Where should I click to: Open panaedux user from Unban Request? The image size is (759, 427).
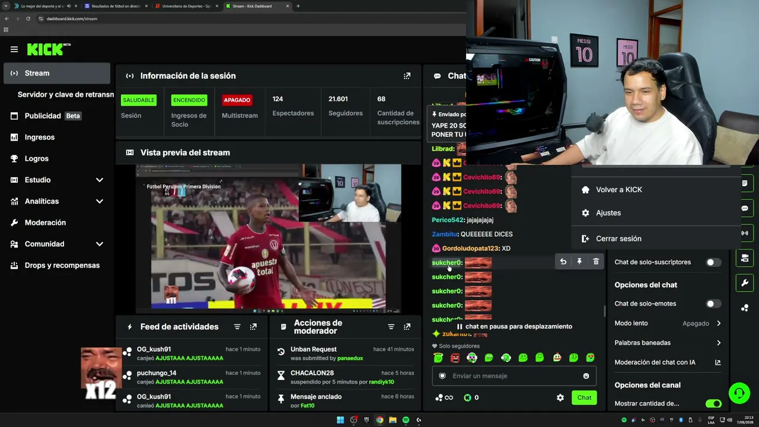pos(350,358)
